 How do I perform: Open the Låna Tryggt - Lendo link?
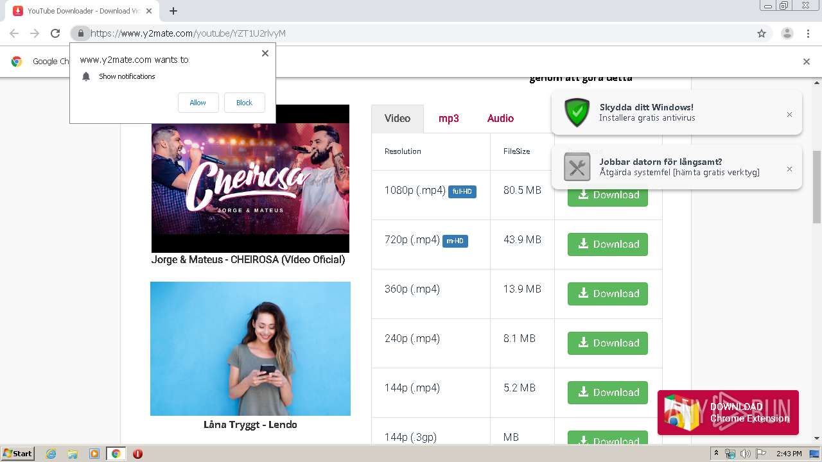pyautogui.click(x=250, y=425)
